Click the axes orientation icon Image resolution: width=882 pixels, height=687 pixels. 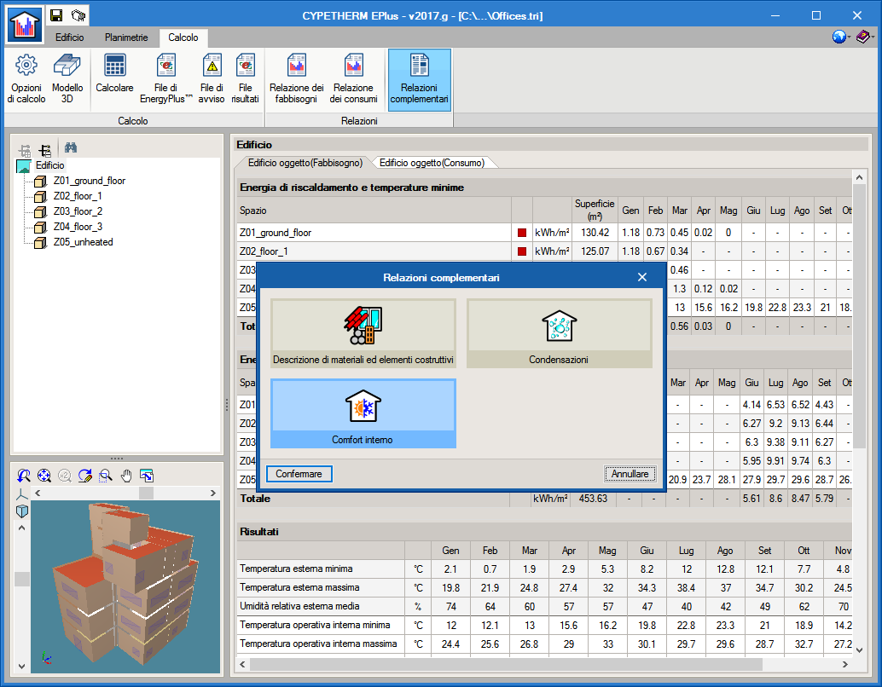click(21, 494)
